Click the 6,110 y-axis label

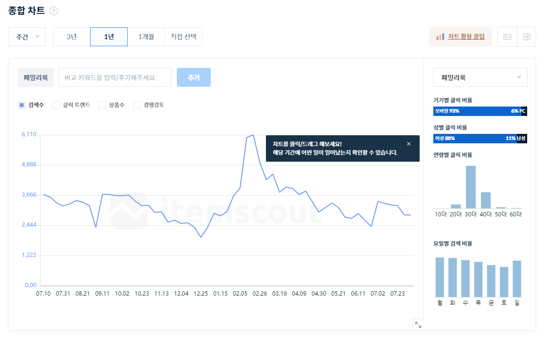[x=29, y=134]
